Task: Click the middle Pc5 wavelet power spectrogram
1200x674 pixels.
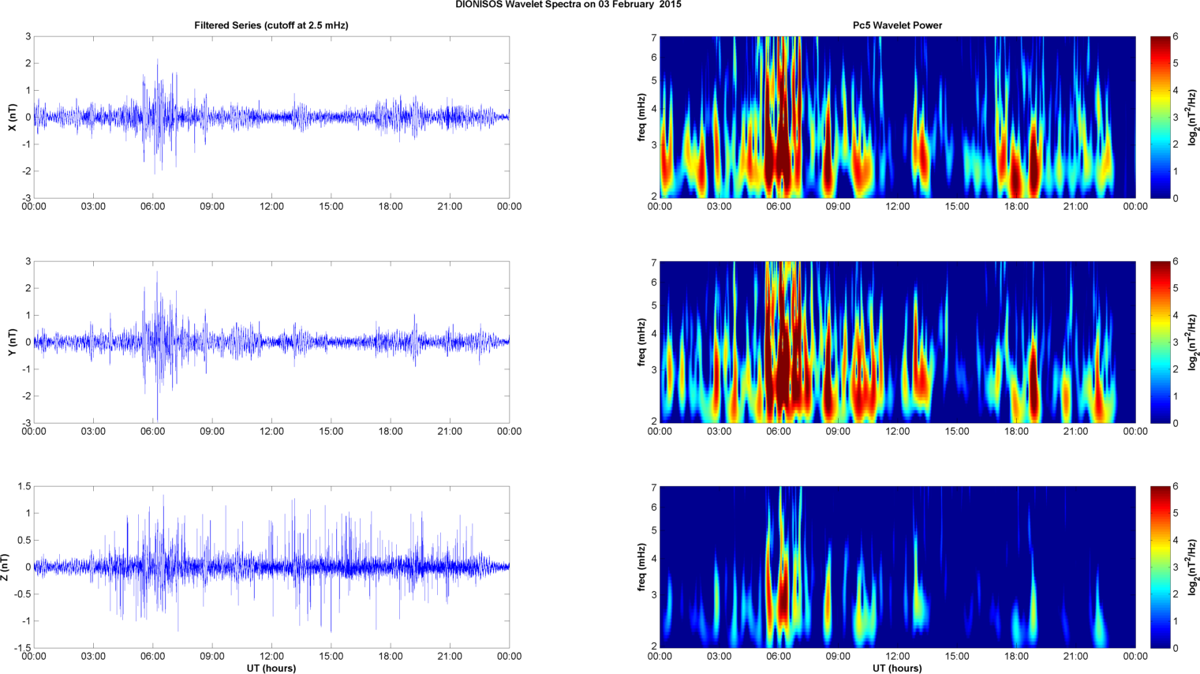Action: (897, 342)
